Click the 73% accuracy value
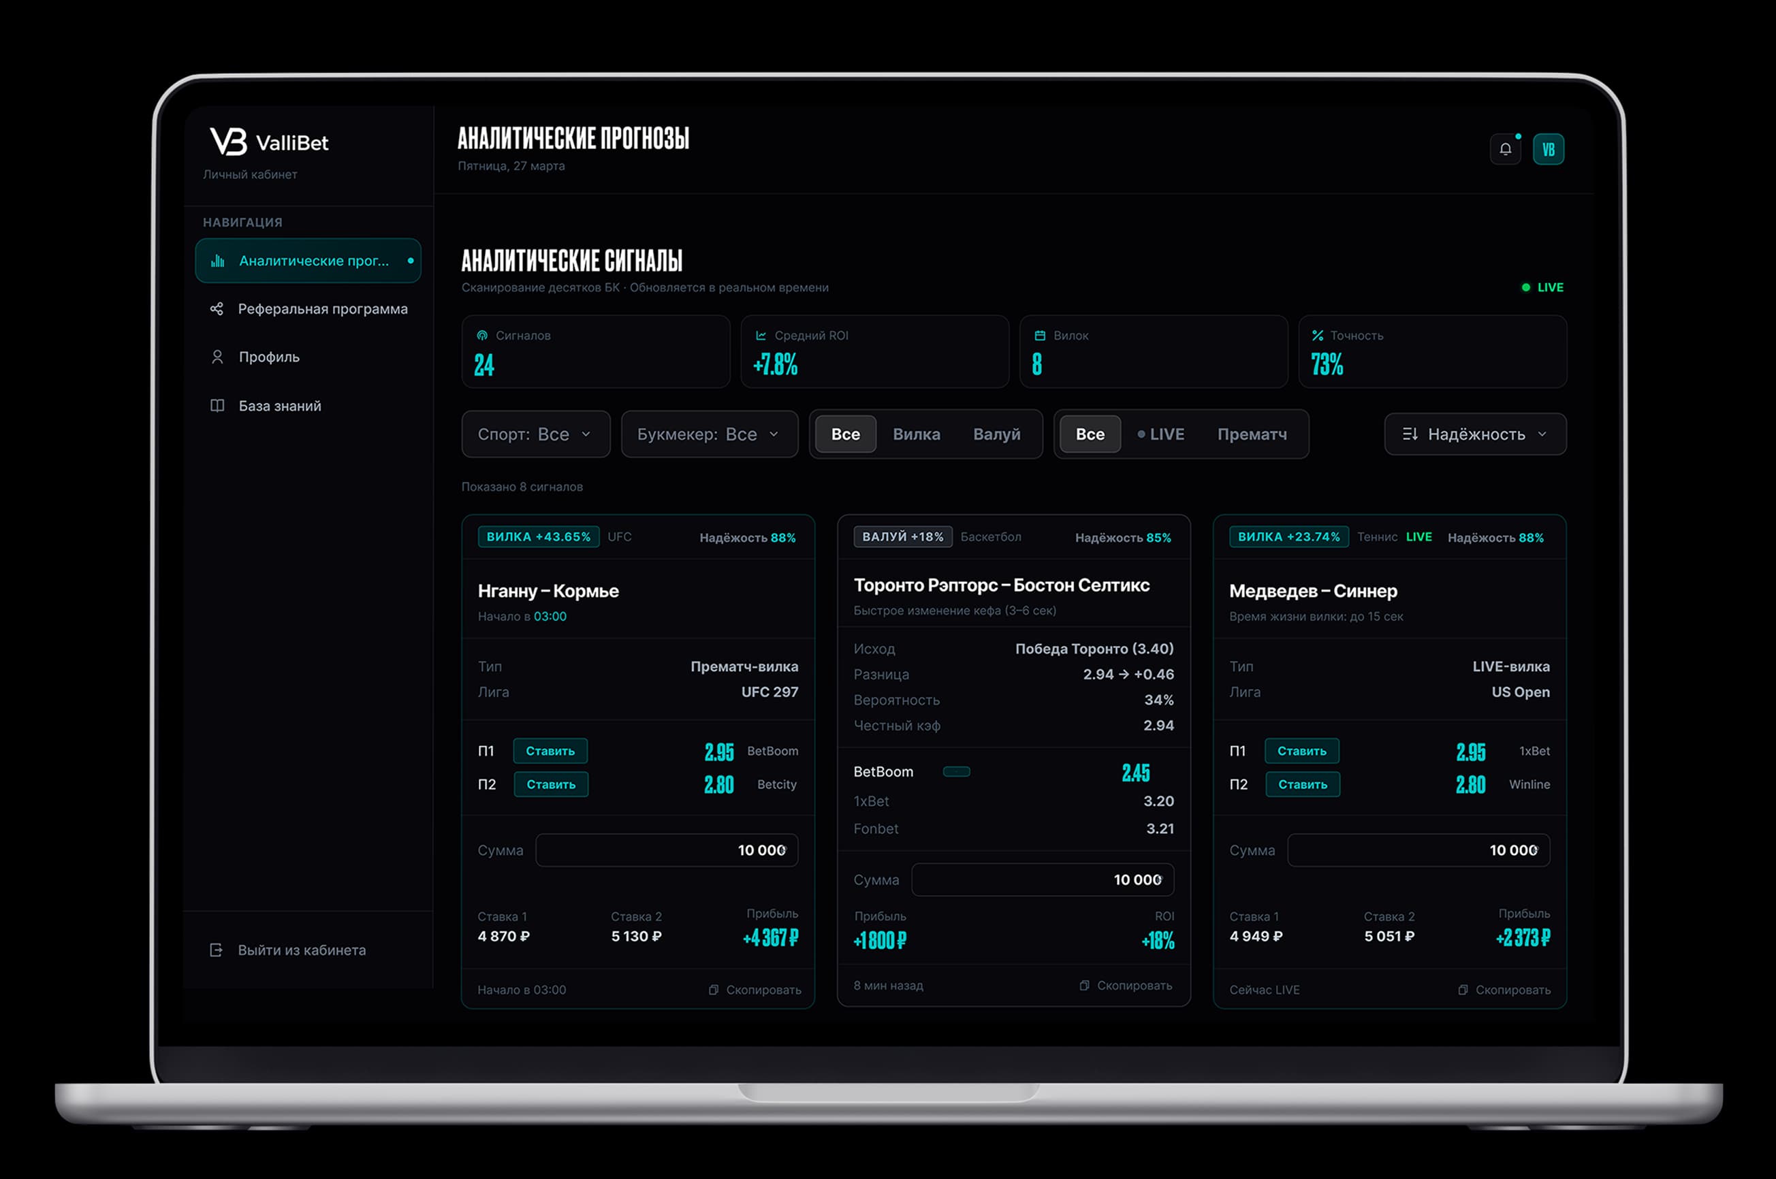 click(1326, 366)
